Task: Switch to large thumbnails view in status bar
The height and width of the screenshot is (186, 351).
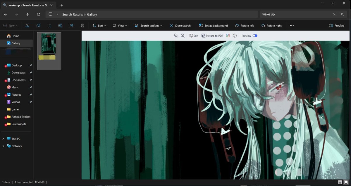Action: 346,182
